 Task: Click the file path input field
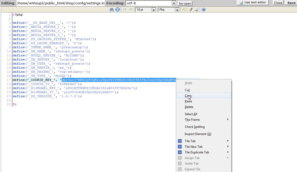61,3
